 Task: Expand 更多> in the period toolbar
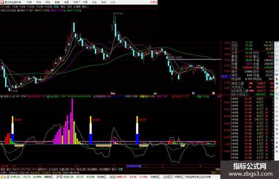85,6
